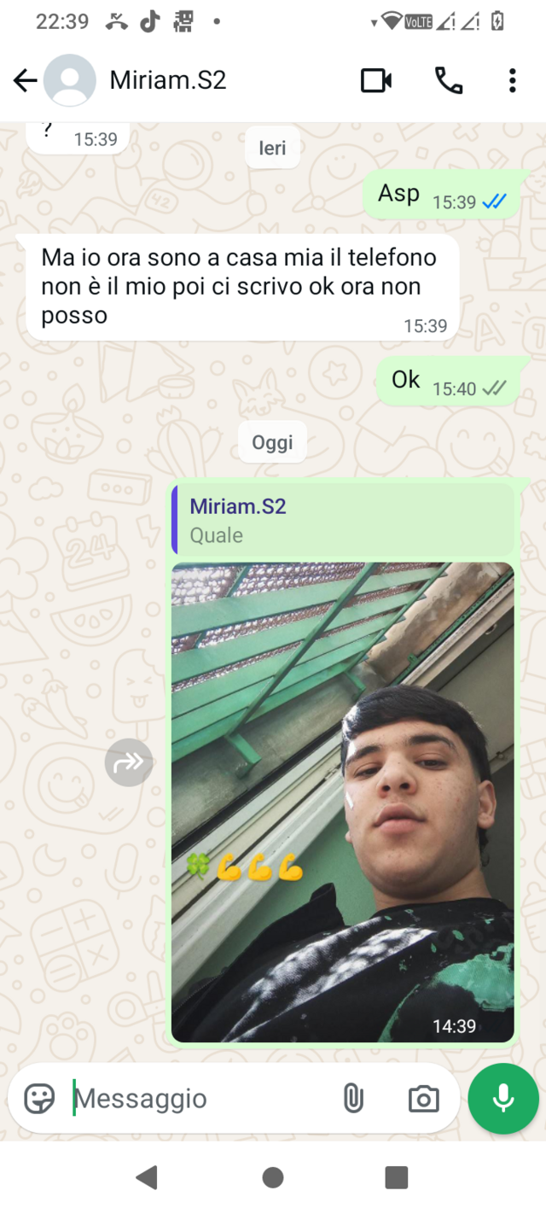Open the emoji sticker picker

pos(39,1099)
